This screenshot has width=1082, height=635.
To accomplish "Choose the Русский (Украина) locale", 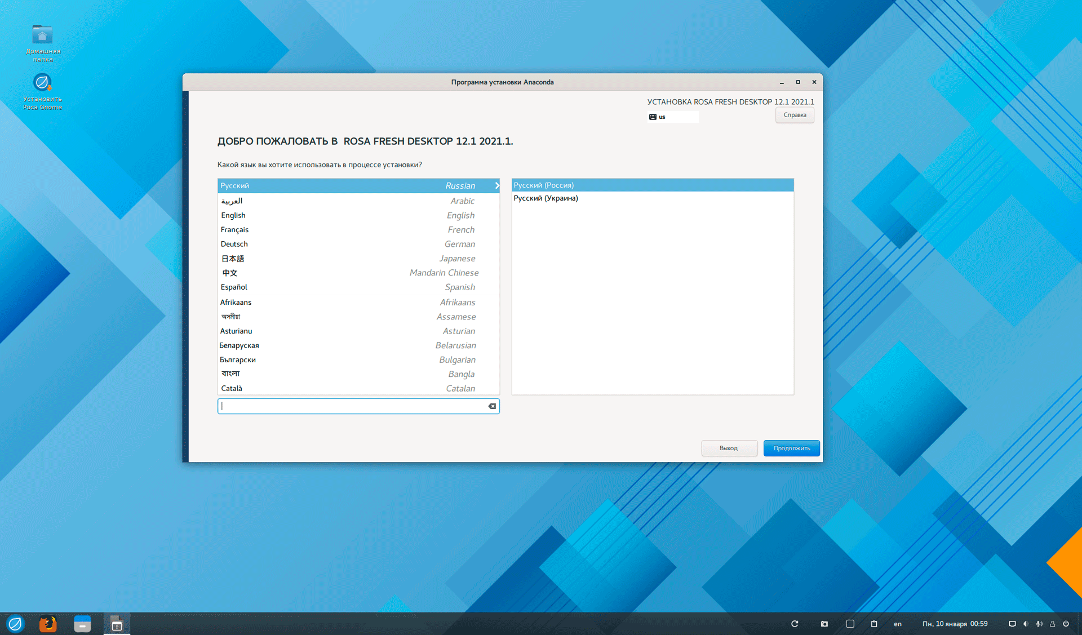I will tap(546, 198).
